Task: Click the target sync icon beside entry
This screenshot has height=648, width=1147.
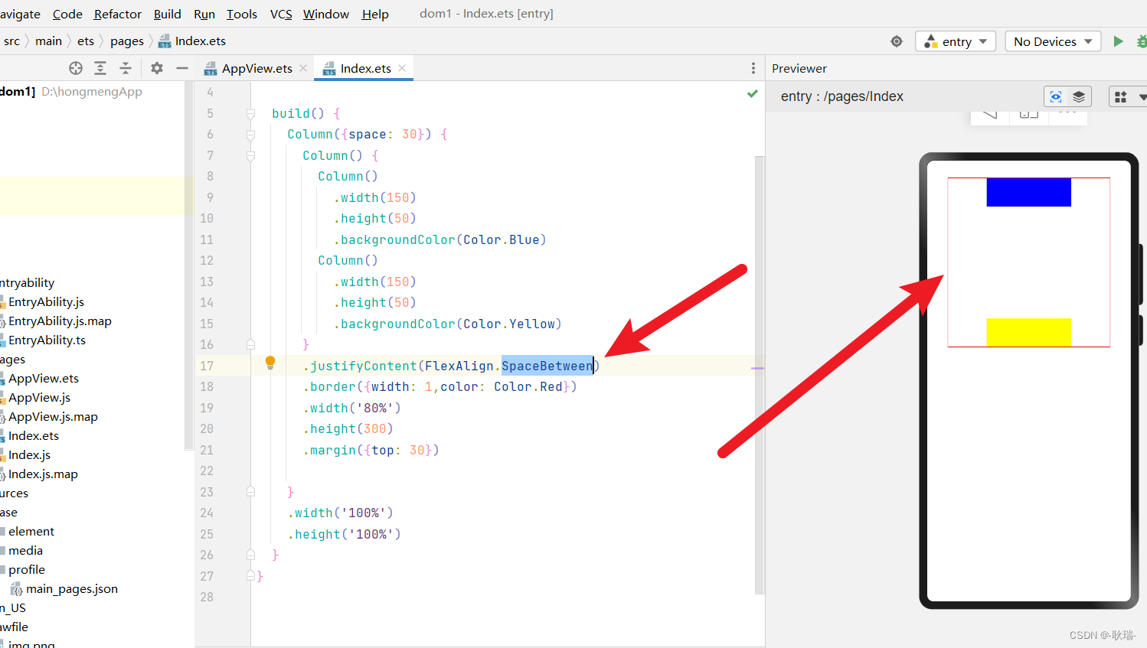Action: click(897, 41)
